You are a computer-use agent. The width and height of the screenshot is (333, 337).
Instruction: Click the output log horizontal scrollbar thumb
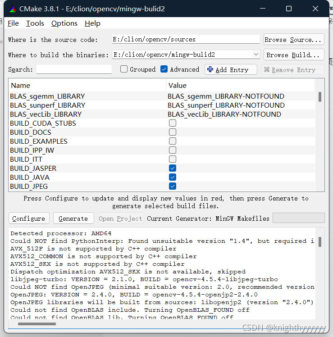click(x=37, y=324)
